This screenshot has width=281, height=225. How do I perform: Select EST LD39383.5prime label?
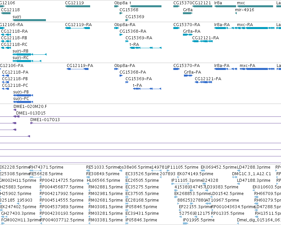point(222,187)
